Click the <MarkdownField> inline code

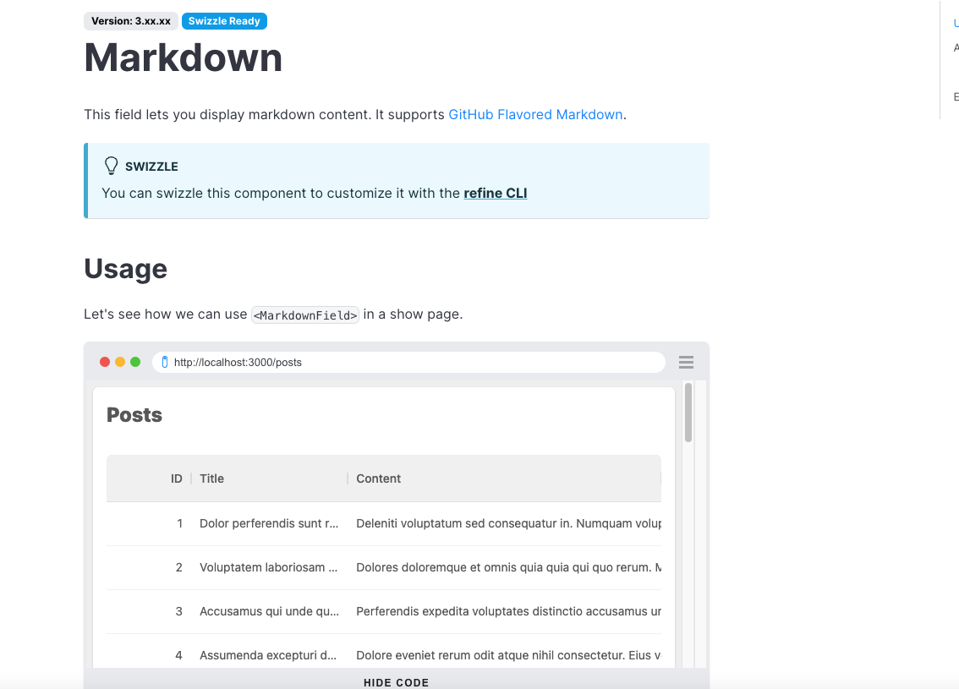tap(305, 314)
